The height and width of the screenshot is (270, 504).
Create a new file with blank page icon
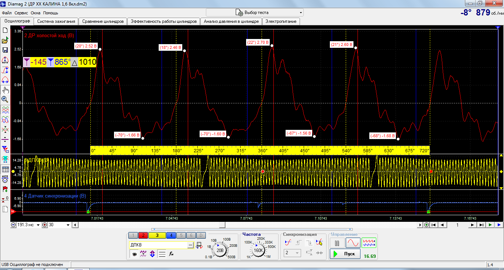pos(5,31)
